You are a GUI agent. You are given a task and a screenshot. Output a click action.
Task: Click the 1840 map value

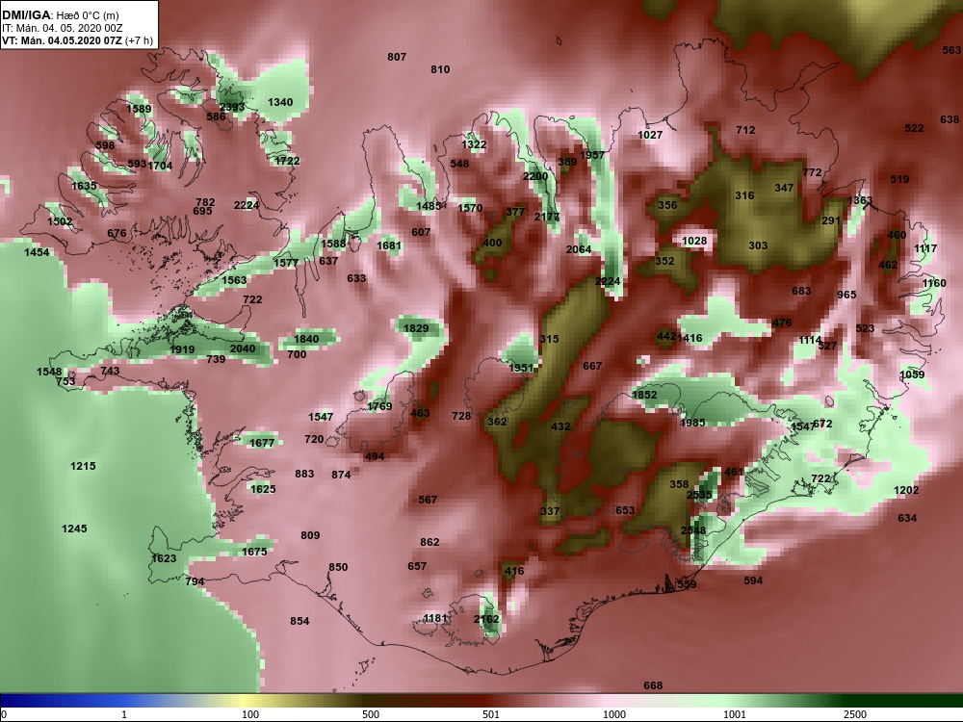(x=306, y=338)
